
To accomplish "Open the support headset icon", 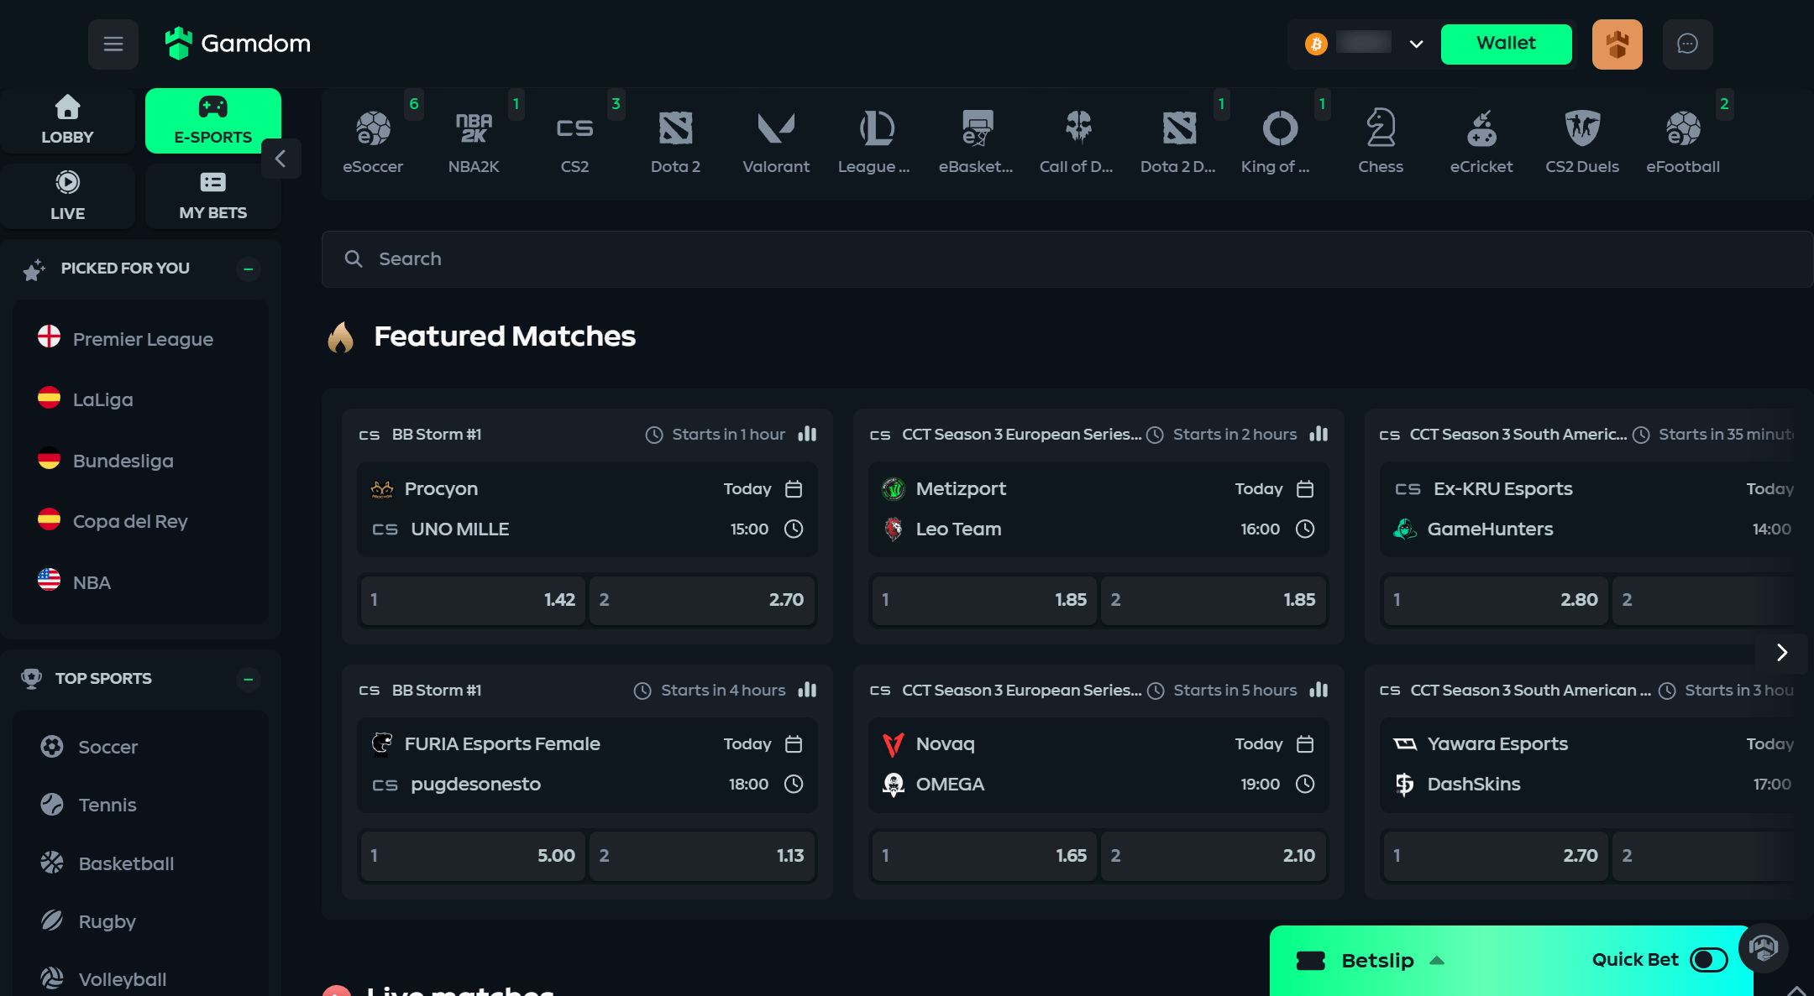I will [1763, 948].
